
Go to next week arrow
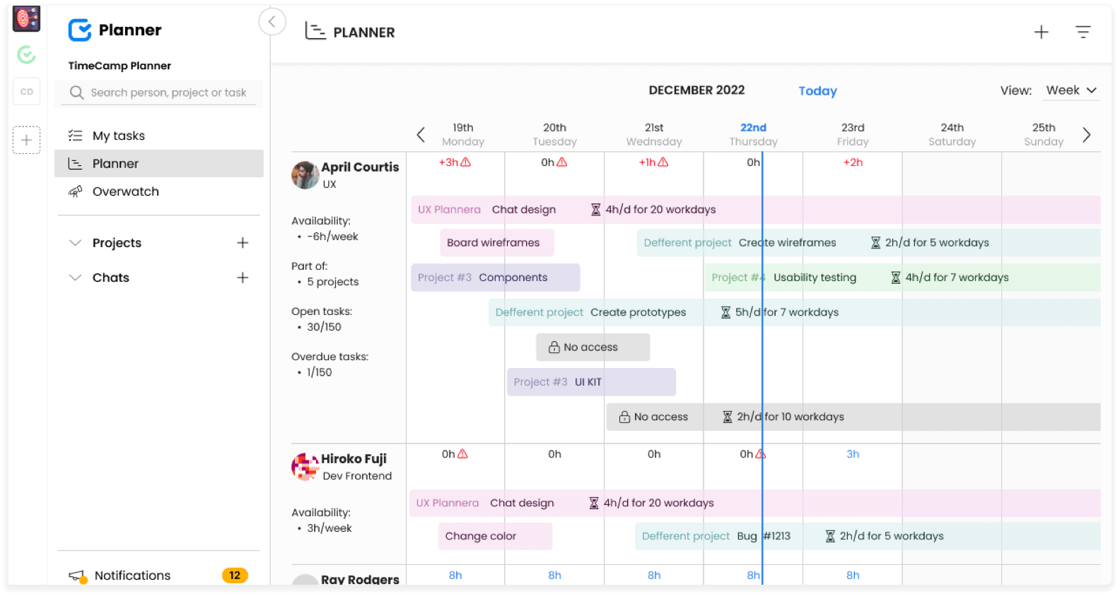tap(1086, 135)
